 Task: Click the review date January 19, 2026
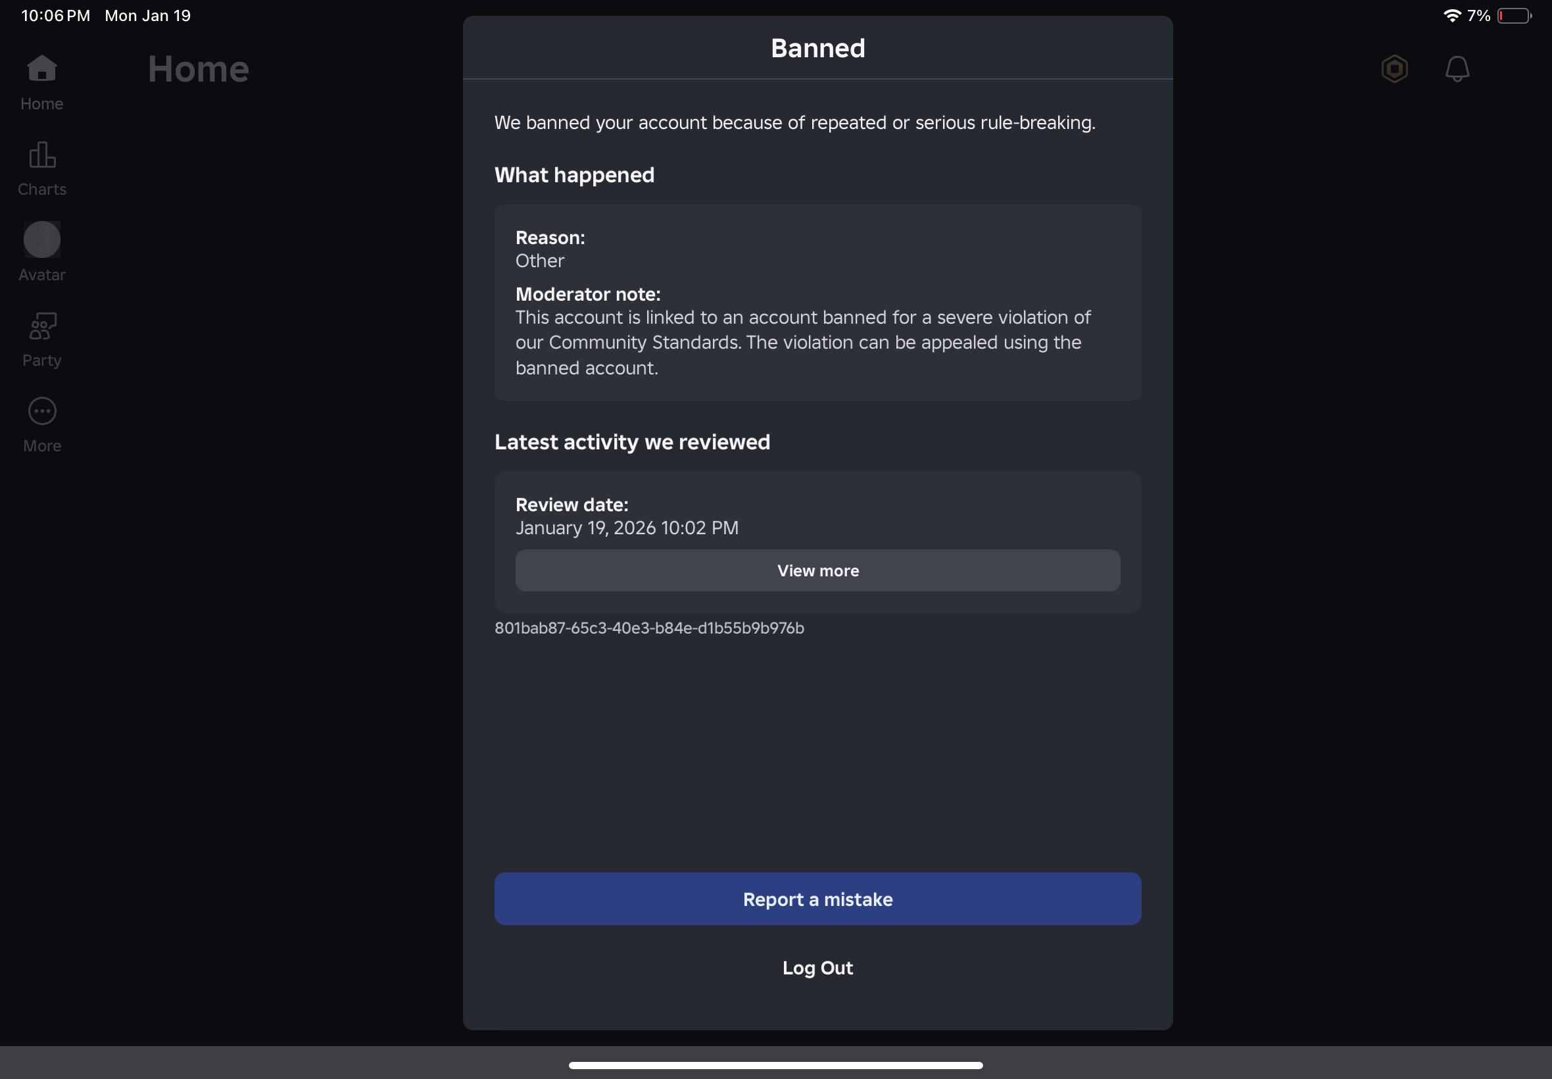(x=627, y=528)
